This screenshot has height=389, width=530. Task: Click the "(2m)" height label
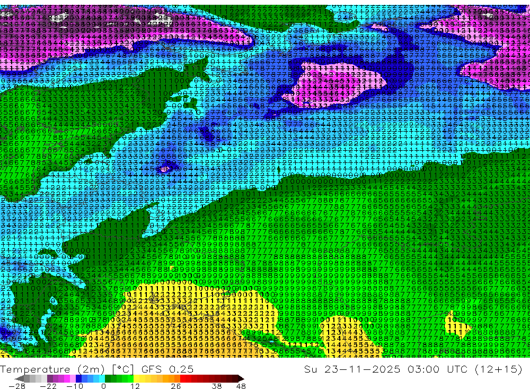(91, 369)
